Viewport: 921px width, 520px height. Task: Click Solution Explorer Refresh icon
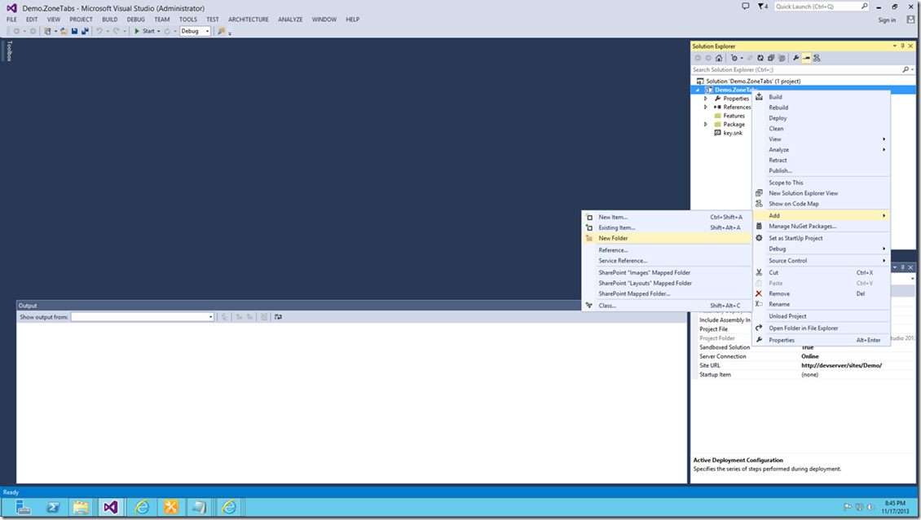tap(760, 58)
